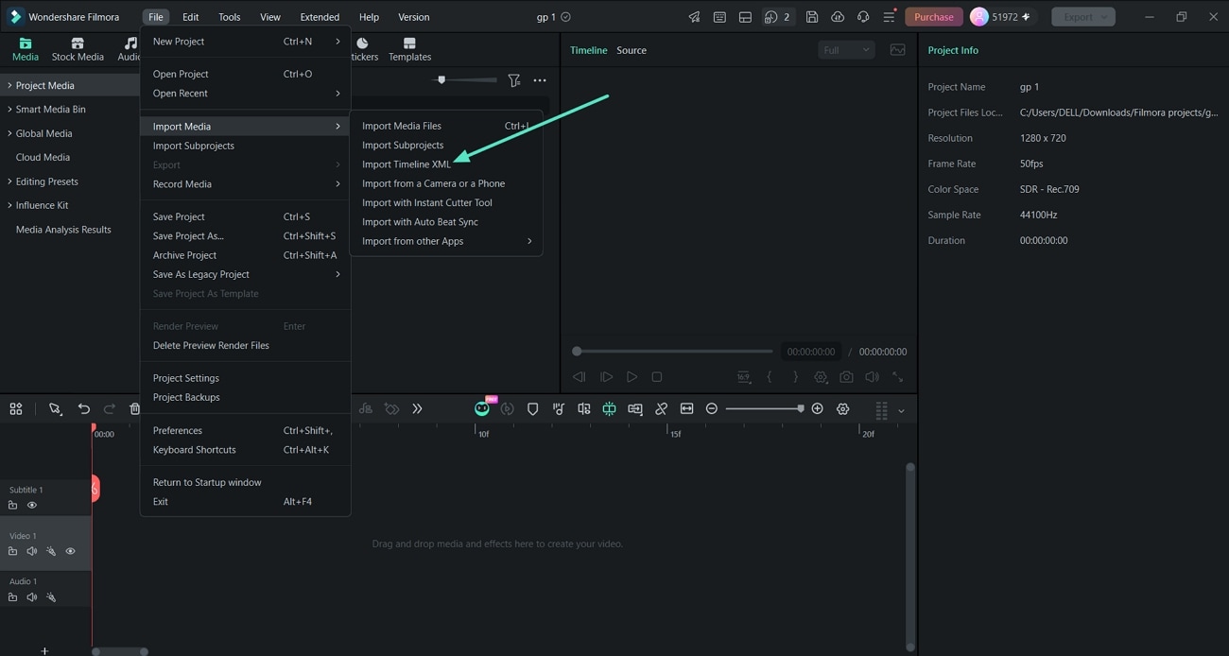Click the timeline settings gear icon
This screenshot has height=656, width=1229.
point(842,409)
